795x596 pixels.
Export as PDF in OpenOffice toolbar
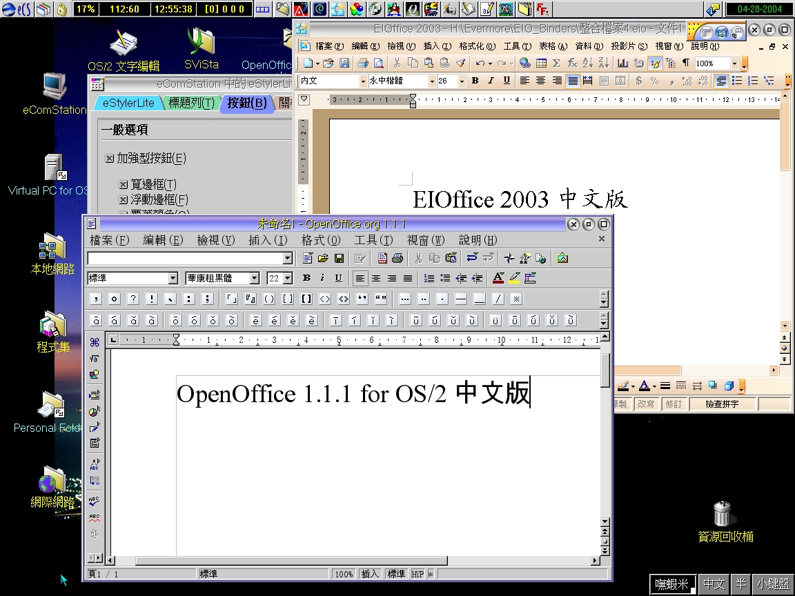click(x=382, y=259)
